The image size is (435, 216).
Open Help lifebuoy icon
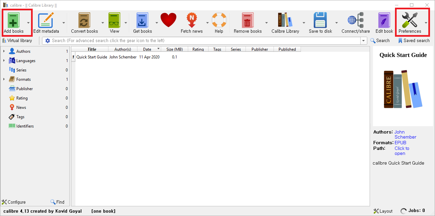pyautogui.click(x=219, y=20)
